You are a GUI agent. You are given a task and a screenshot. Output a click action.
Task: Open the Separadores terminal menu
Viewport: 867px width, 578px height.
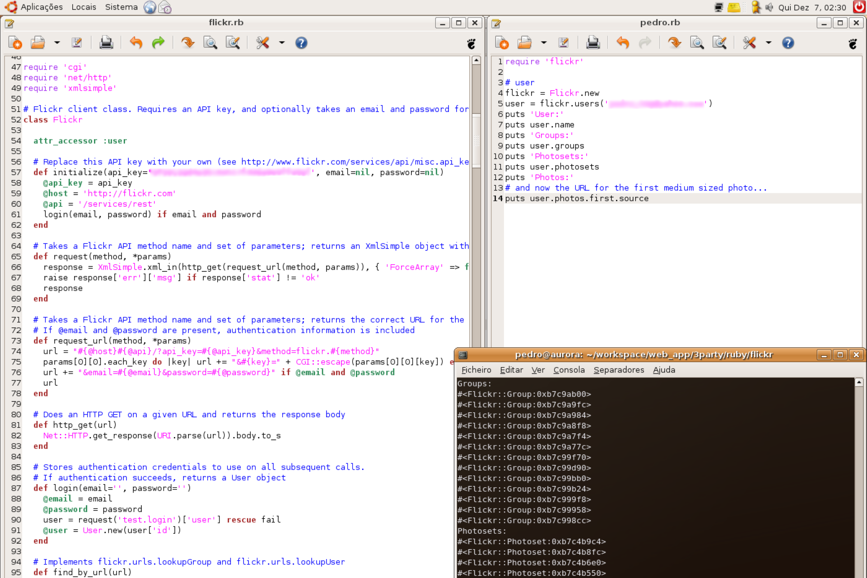(x=619, y=370)
